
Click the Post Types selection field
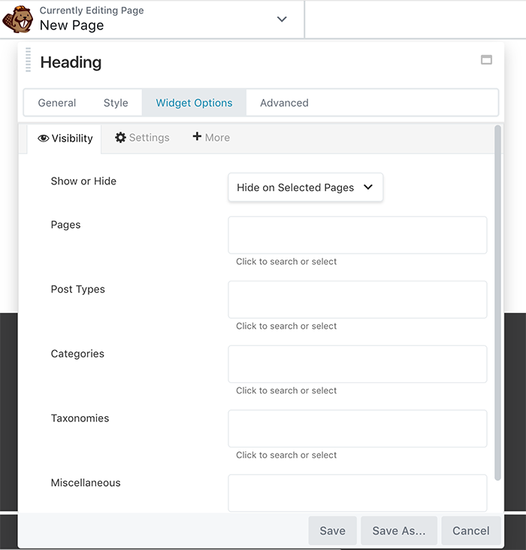pos(357,299)
